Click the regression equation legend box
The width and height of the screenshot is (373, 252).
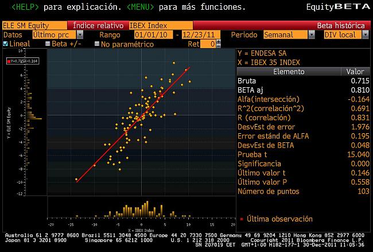23,61
